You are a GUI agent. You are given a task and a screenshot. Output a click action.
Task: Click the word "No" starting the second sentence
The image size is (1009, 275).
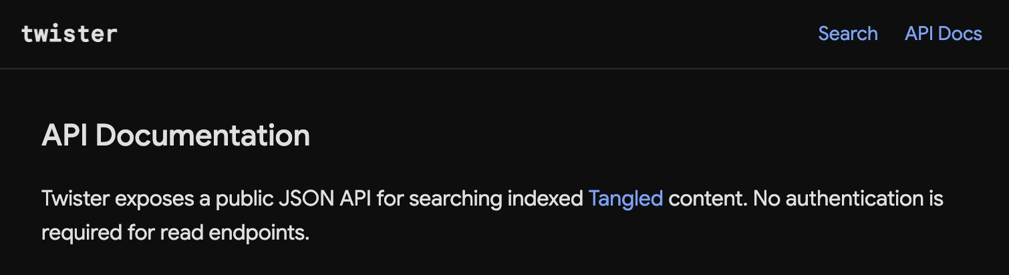coord(767,199)
